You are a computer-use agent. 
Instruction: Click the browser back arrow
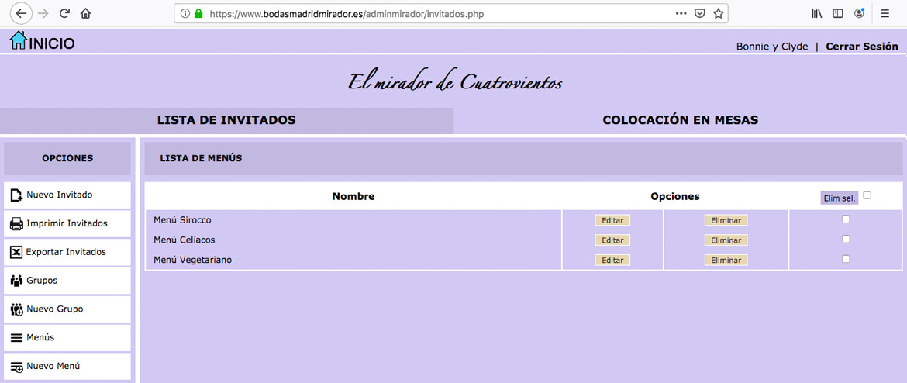tap(22, 13)
